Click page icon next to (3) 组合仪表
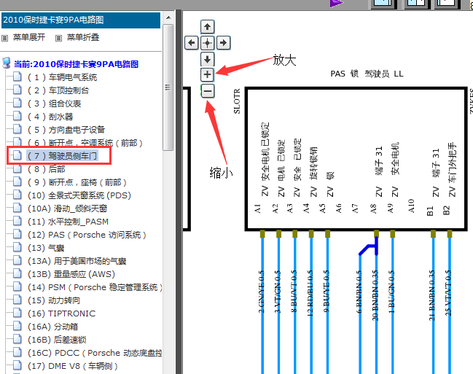This screenshot has width=473, height=374. point(17,103)
